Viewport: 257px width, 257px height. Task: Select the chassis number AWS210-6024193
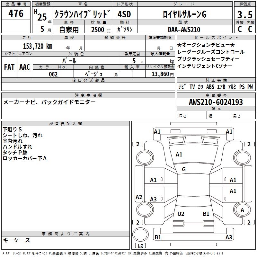(216, 102)
